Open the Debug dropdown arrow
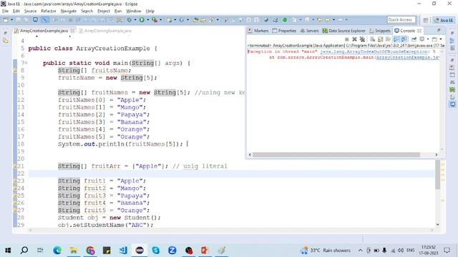The width and height of the screenshot is (458, 257). pyautogui.click(x=135, y=20)
